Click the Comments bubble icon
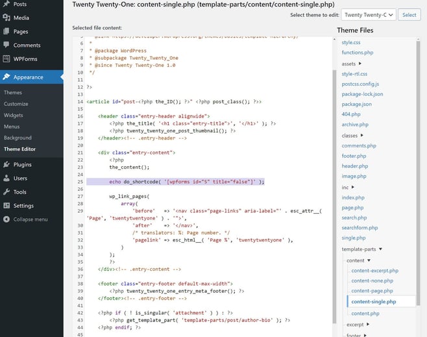 (6, 45)
